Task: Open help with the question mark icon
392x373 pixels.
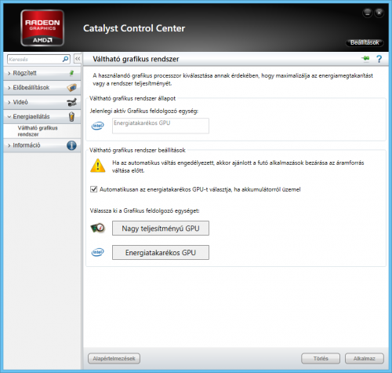Action: point(379,59)
